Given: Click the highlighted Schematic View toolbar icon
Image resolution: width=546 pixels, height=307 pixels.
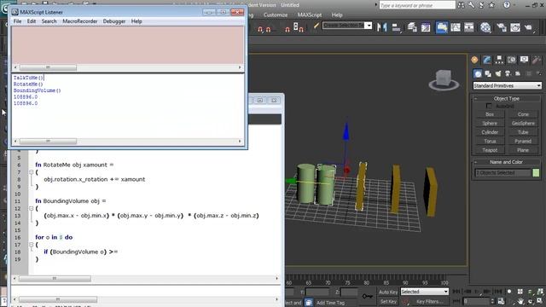Looking at the screenshot, I should pyautogui.click(x=442, y=27).
